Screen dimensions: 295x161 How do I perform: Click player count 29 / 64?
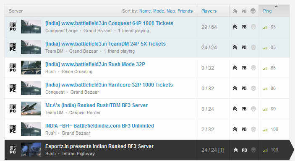[209, 27]
